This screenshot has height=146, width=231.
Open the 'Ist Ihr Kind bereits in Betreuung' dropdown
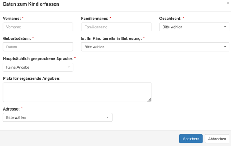click(155, 47)
